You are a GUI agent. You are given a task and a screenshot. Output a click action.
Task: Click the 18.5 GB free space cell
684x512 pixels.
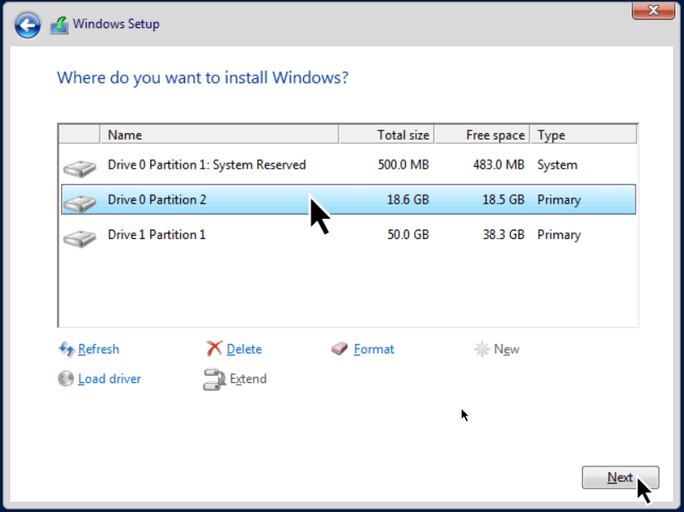(x=503, y=199)
